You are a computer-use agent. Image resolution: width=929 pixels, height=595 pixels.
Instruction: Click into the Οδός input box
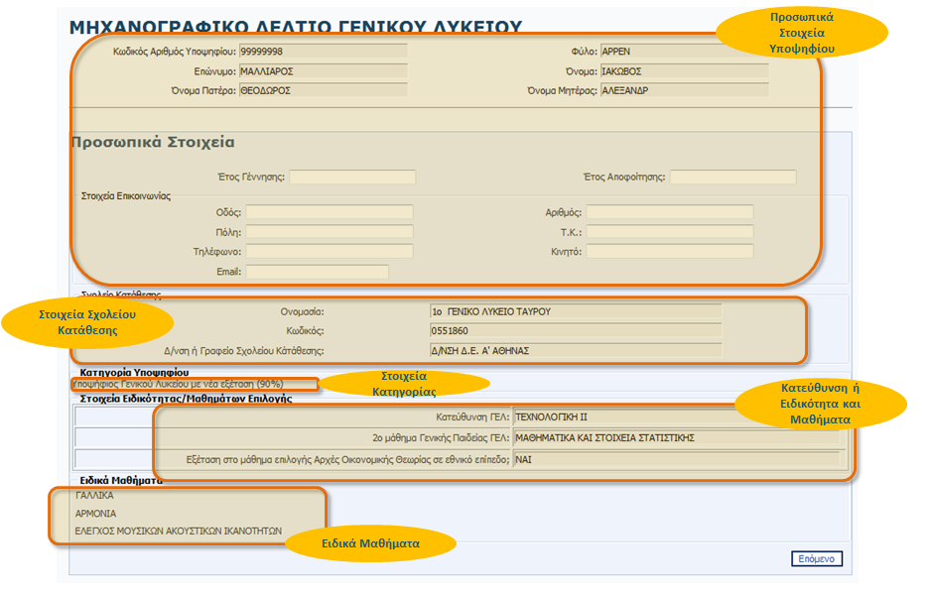click(x=330, y=212)
